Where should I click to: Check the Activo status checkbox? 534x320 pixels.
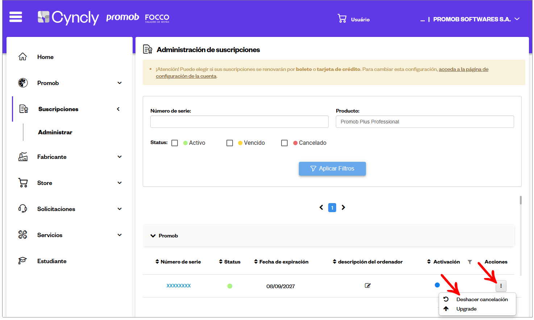tap(175, 143)
